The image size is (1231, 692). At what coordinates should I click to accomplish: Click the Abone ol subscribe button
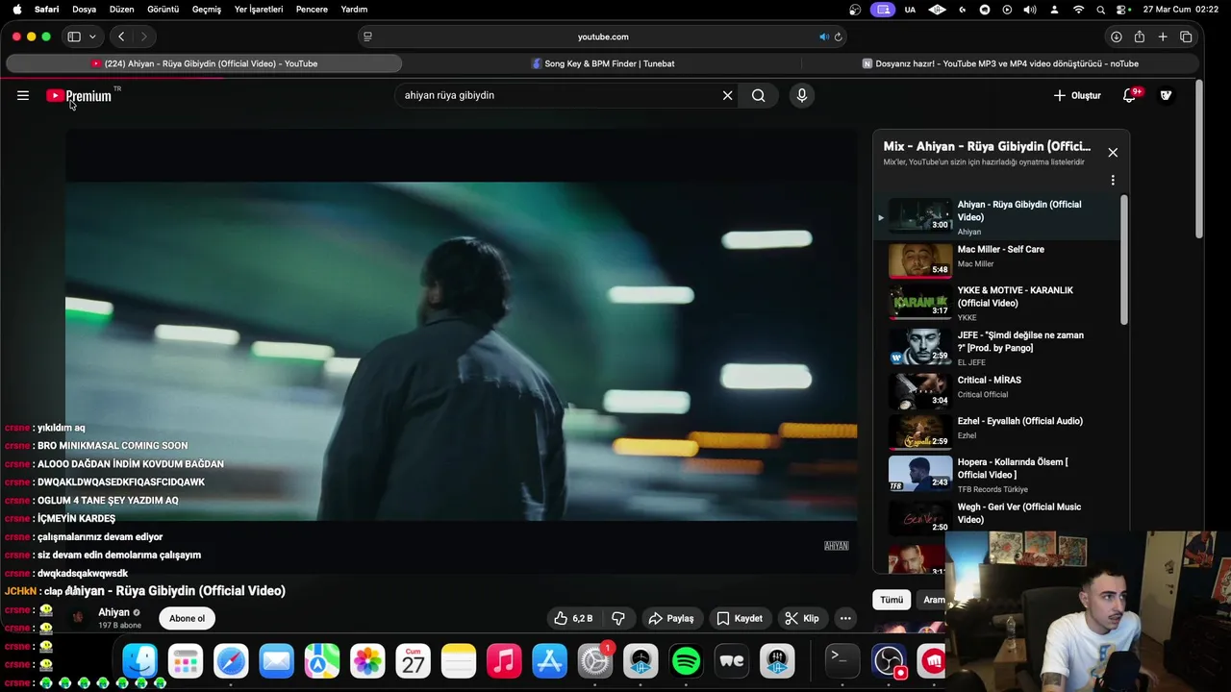click(x=187, y=618)
